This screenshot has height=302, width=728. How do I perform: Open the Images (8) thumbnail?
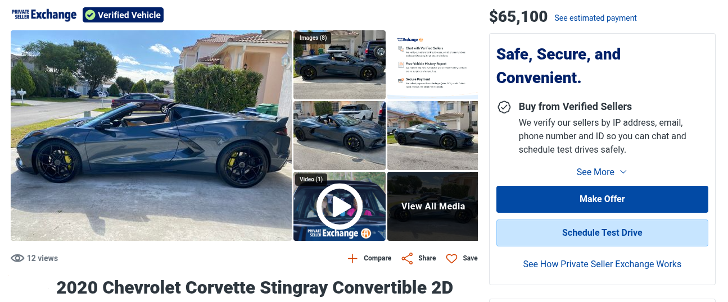pos(340,65)
